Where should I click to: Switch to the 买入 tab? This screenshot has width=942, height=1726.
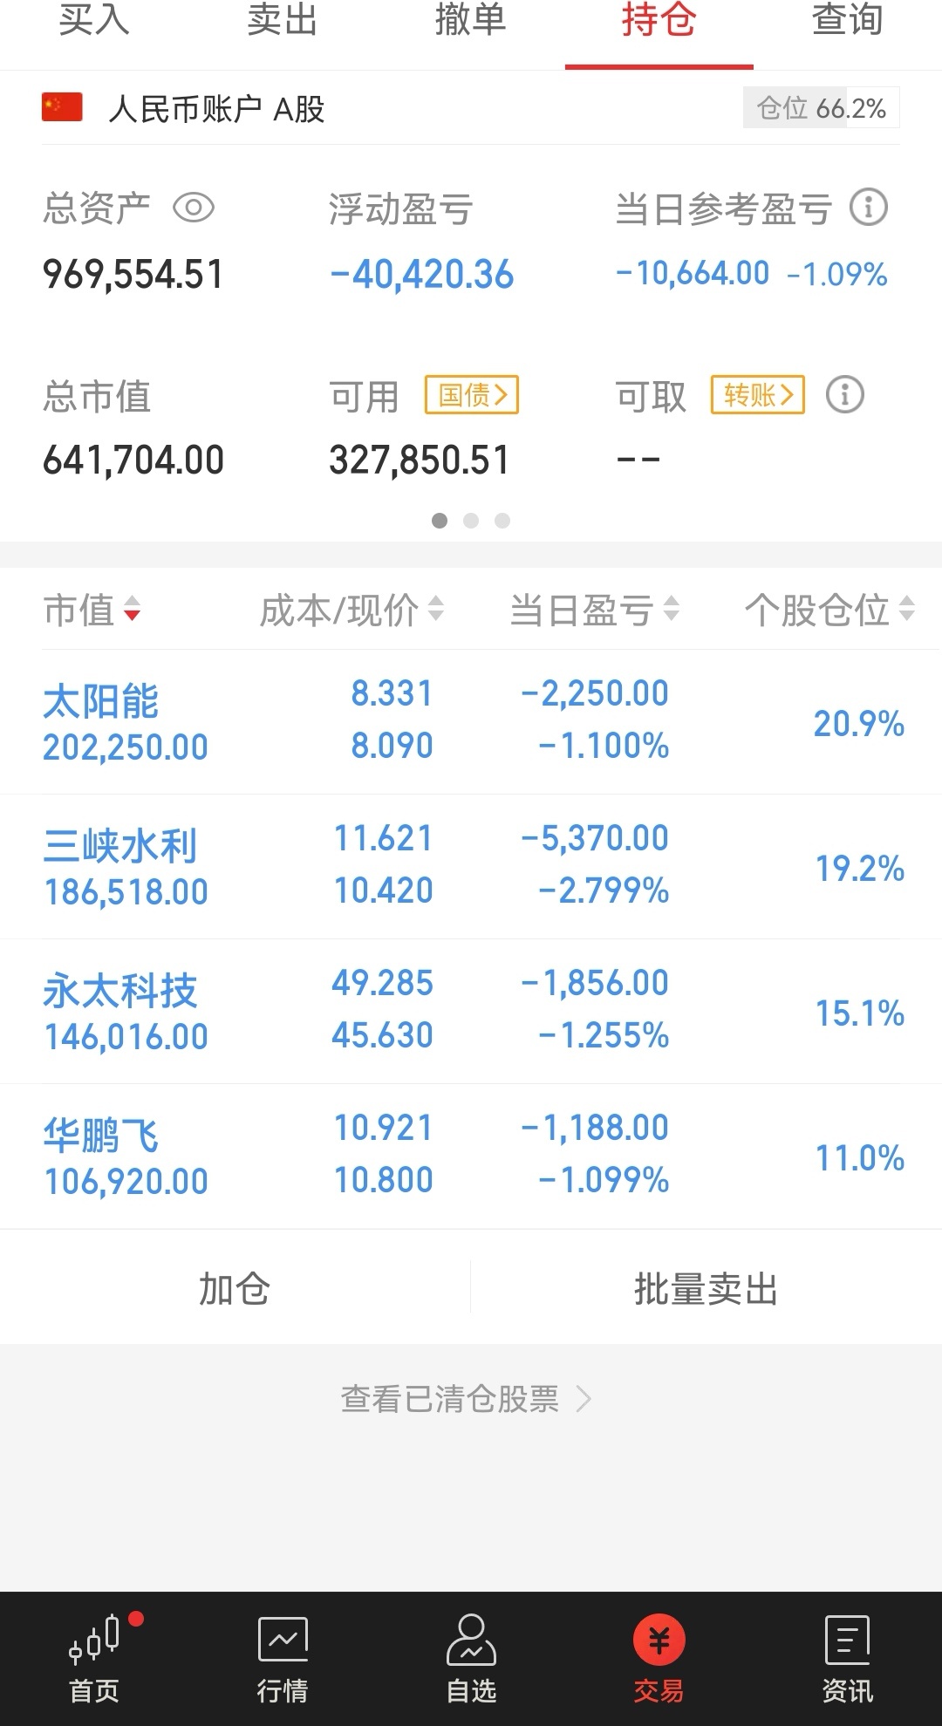point(94,21)
